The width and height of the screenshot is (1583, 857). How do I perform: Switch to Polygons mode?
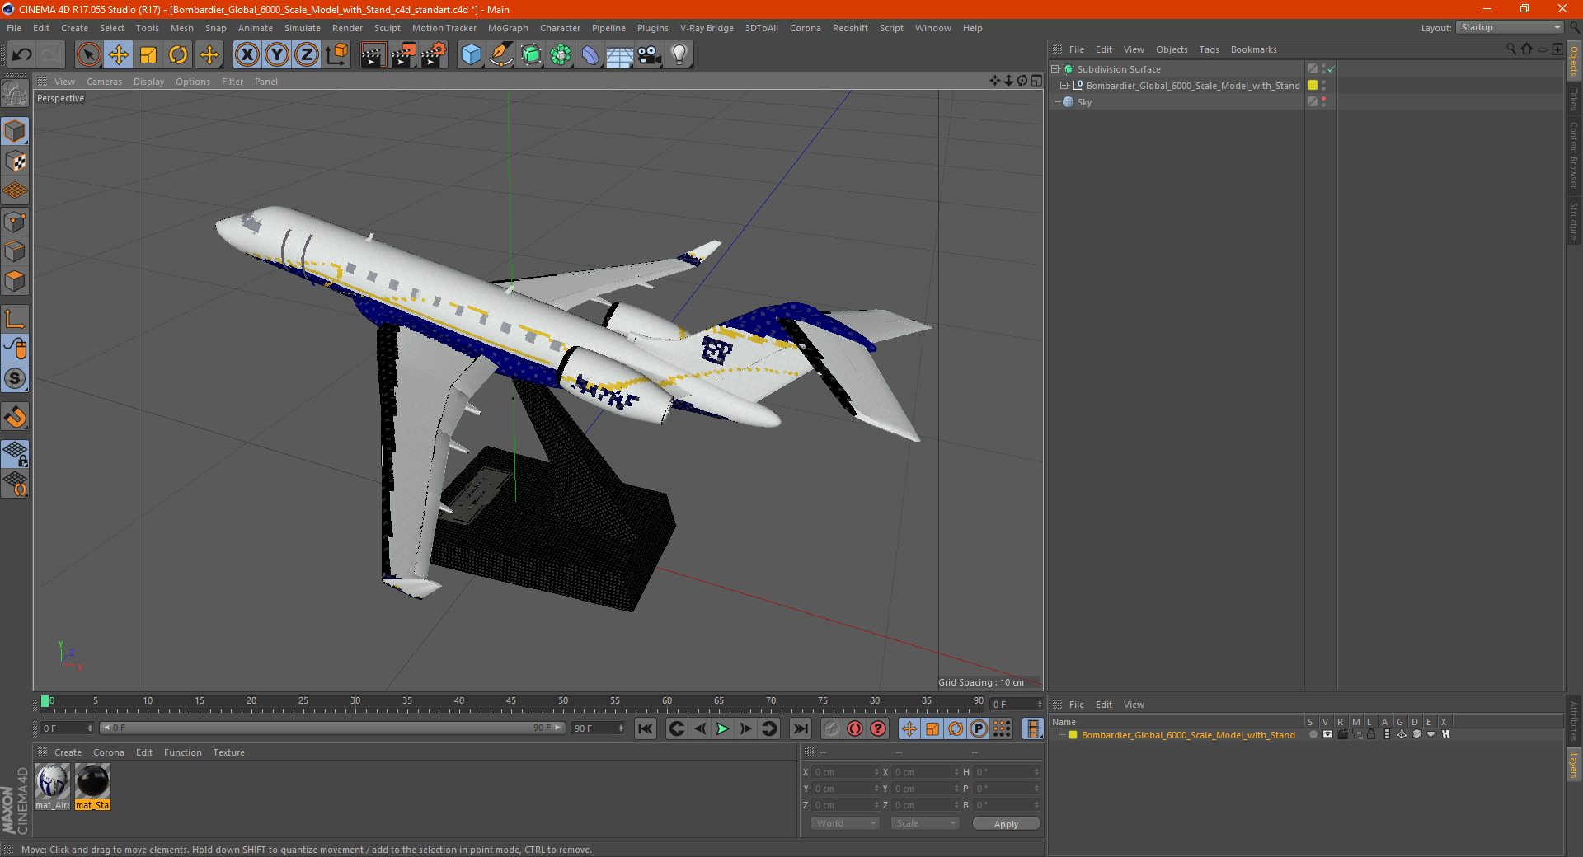coord(16,281)
